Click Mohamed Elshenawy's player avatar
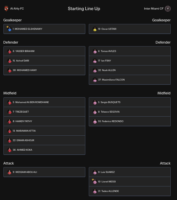This screenshot has height=200, width=177. click(x=10, y=29)
